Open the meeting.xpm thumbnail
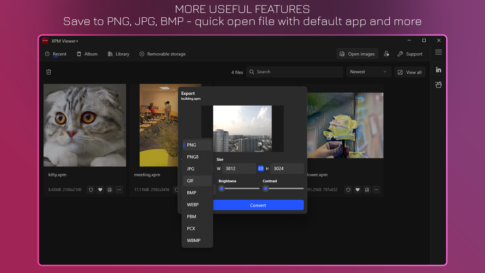This screenshot has height=273, width=485. [x=159, y=125]
